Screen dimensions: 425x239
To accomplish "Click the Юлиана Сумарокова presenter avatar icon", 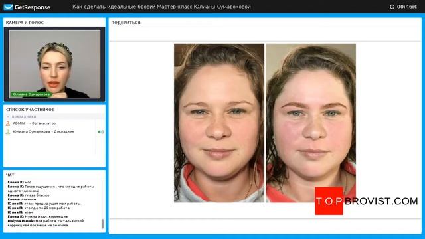I will [x=8, y=132].
